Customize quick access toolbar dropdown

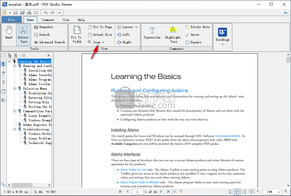pyautogui.click(x=59, y=12)
